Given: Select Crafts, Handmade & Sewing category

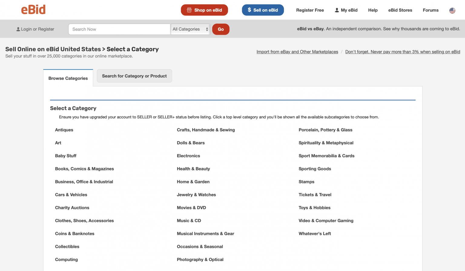Looking at the screenshot, I should pyautogui.click(x=206, y=130).
